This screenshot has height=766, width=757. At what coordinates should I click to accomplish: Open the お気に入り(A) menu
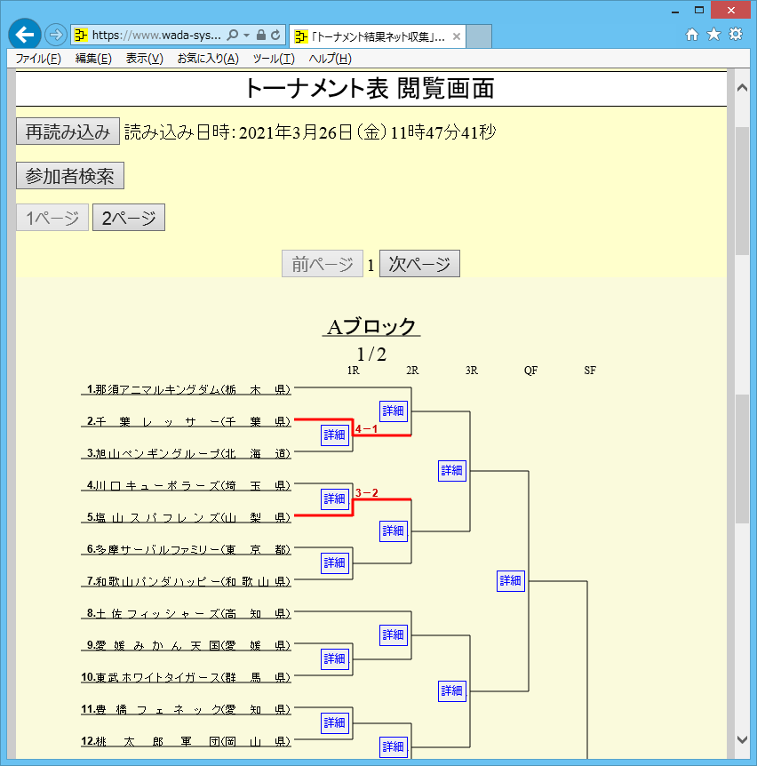tap(208, 59)
